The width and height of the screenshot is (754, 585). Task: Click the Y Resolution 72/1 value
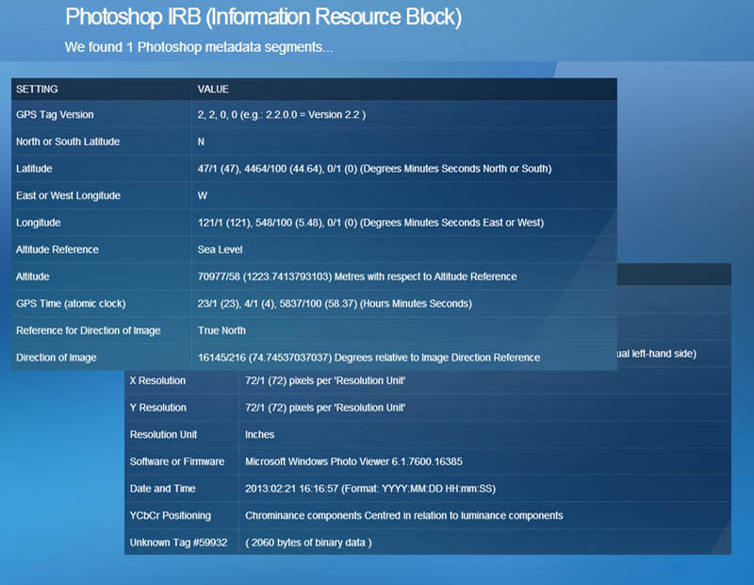325,408
